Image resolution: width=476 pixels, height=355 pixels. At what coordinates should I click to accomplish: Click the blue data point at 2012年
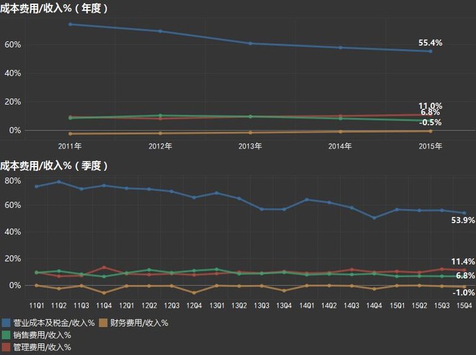click(160, 31)
